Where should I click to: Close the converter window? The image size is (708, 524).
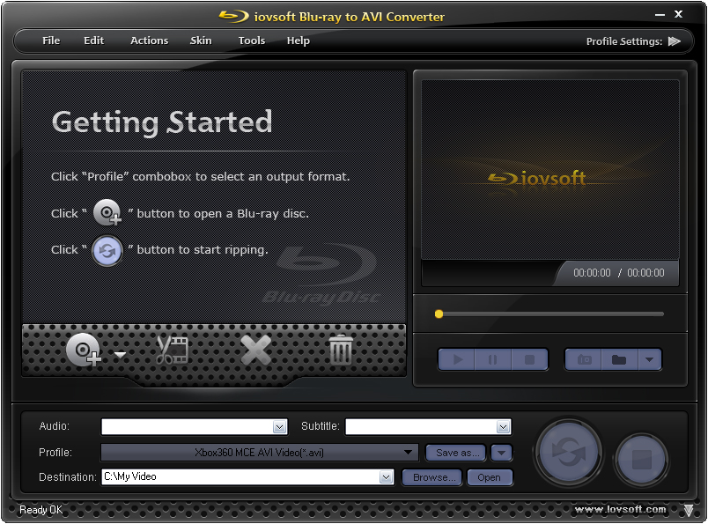click(678, 14)
